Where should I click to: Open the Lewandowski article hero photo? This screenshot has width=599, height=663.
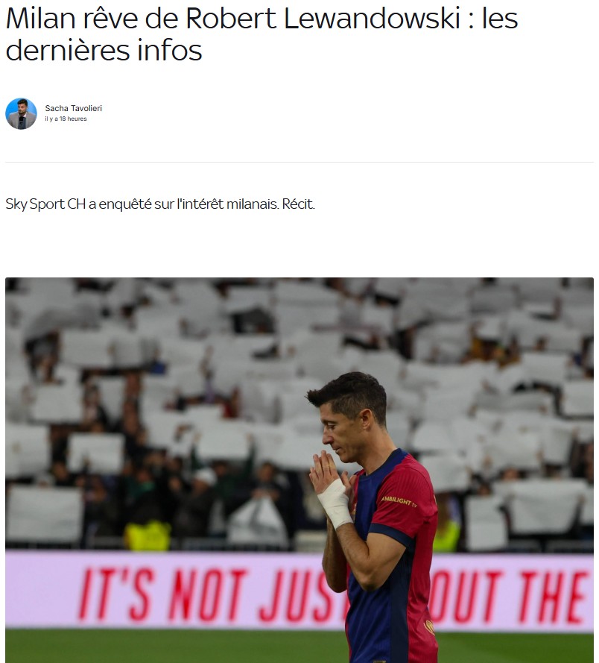click(299, 470)
